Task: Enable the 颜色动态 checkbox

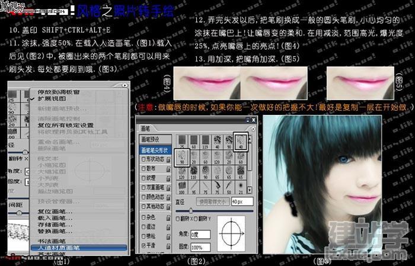Action: pyautogui.click(x=143, y=197)
